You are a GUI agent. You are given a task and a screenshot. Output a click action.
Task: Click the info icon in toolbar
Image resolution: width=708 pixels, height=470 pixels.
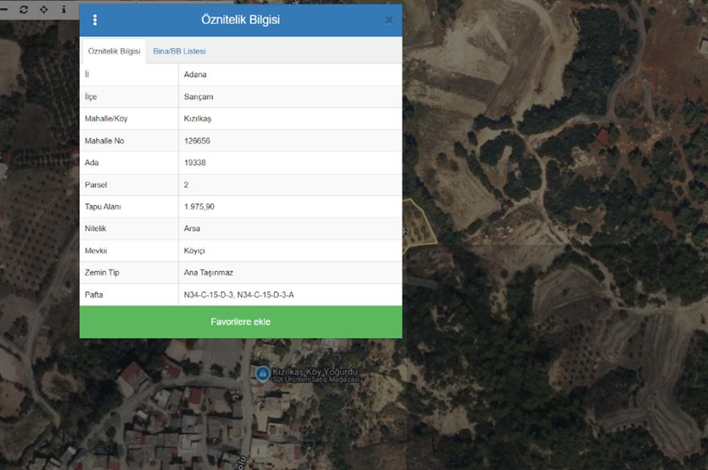click(x=64, y=9)
